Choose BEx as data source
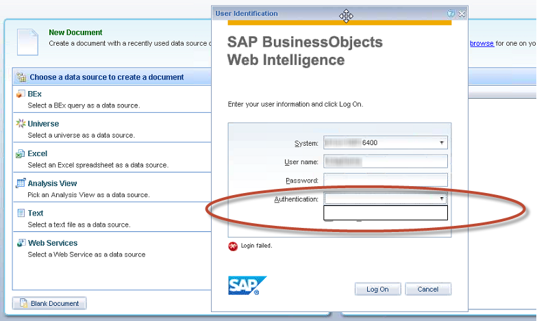 [x=34, y=94]
